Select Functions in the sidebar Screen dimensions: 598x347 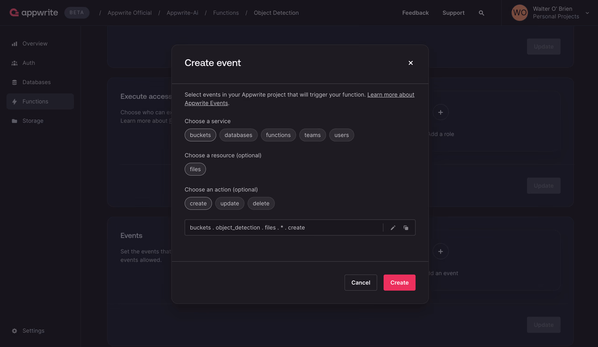click(x=40, y=101)
